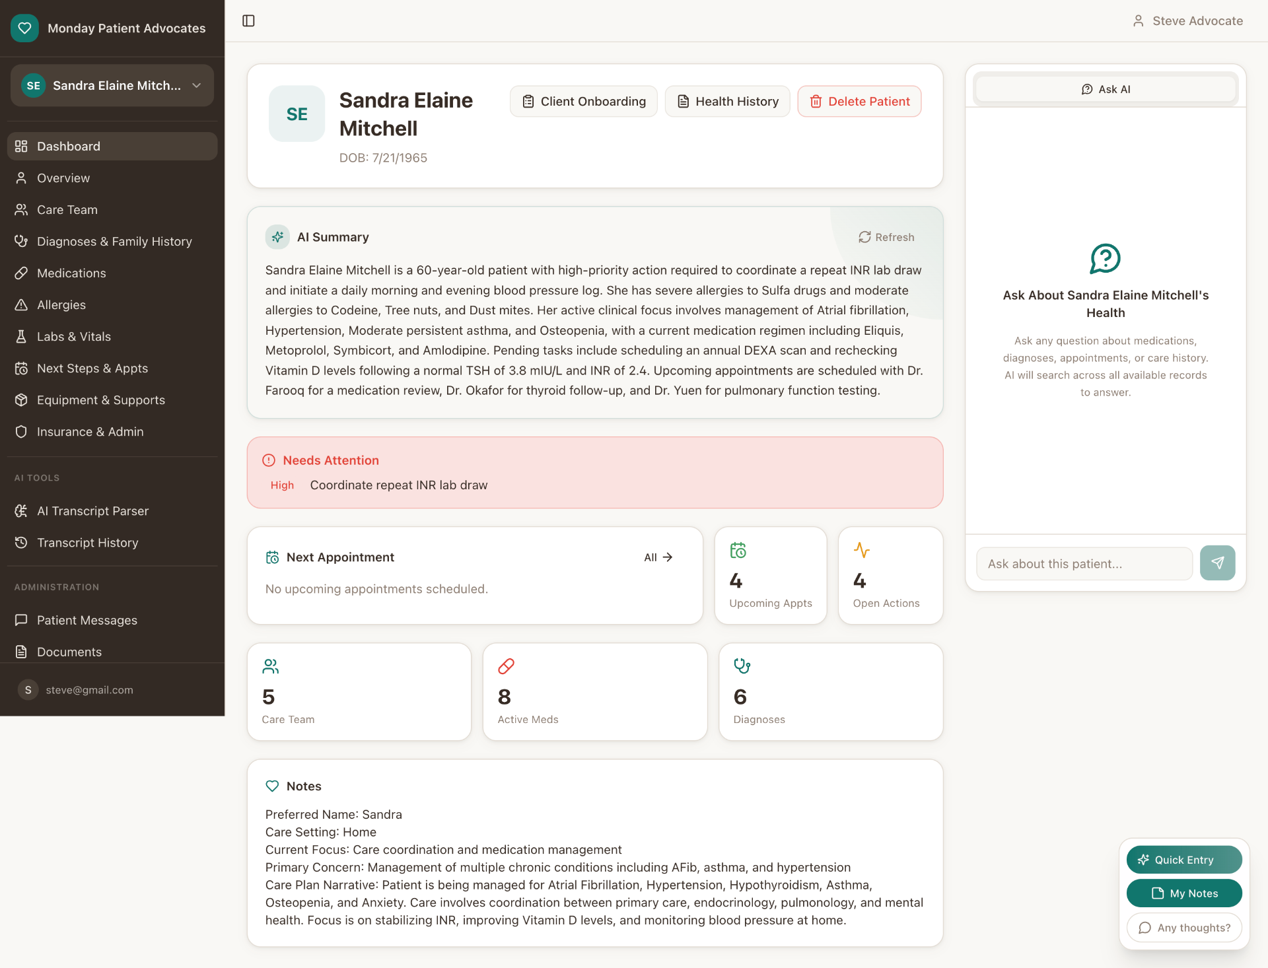The image size is (1268, 968).
Task: Toggle the sidebar panel icon
Action: click(x=248, y=21)
